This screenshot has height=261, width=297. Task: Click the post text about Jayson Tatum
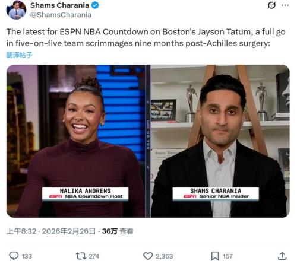point(146,37)
